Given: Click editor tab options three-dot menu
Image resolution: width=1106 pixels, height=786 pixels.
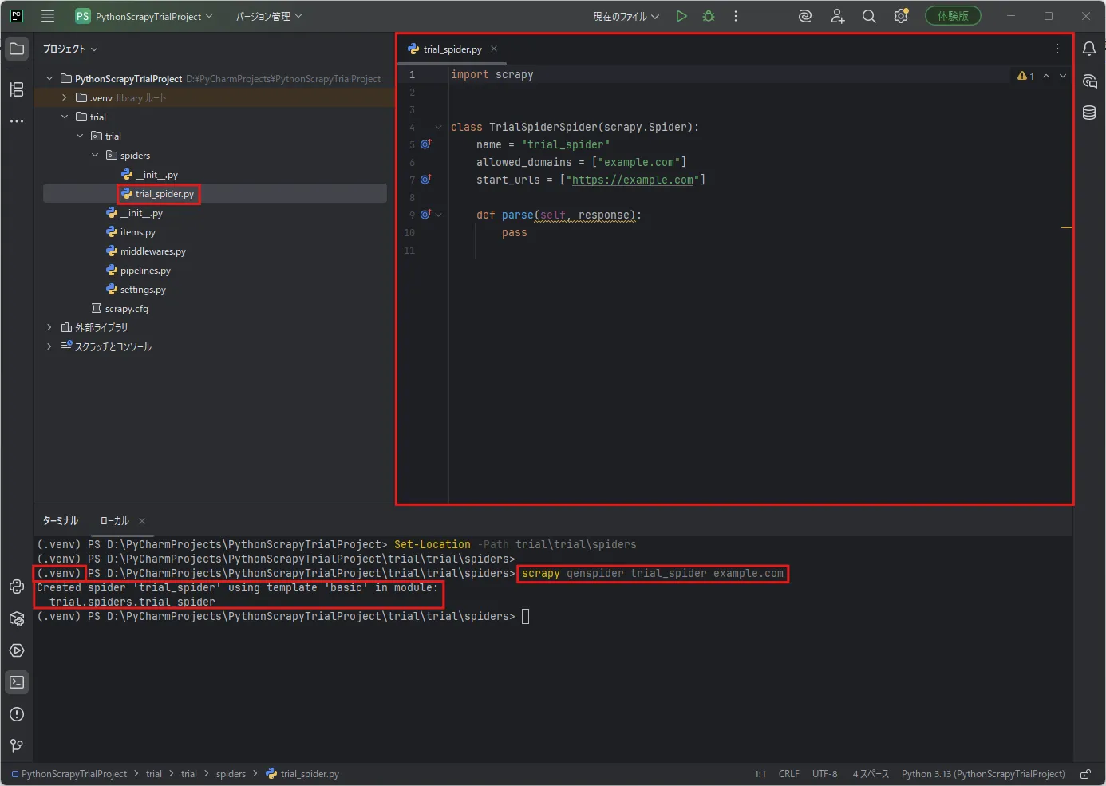Looking at the screenshot, I should (1057, 49).
